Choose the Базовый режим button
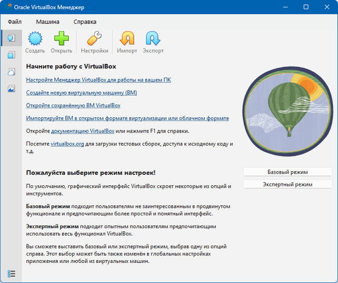 click(287, 172)
